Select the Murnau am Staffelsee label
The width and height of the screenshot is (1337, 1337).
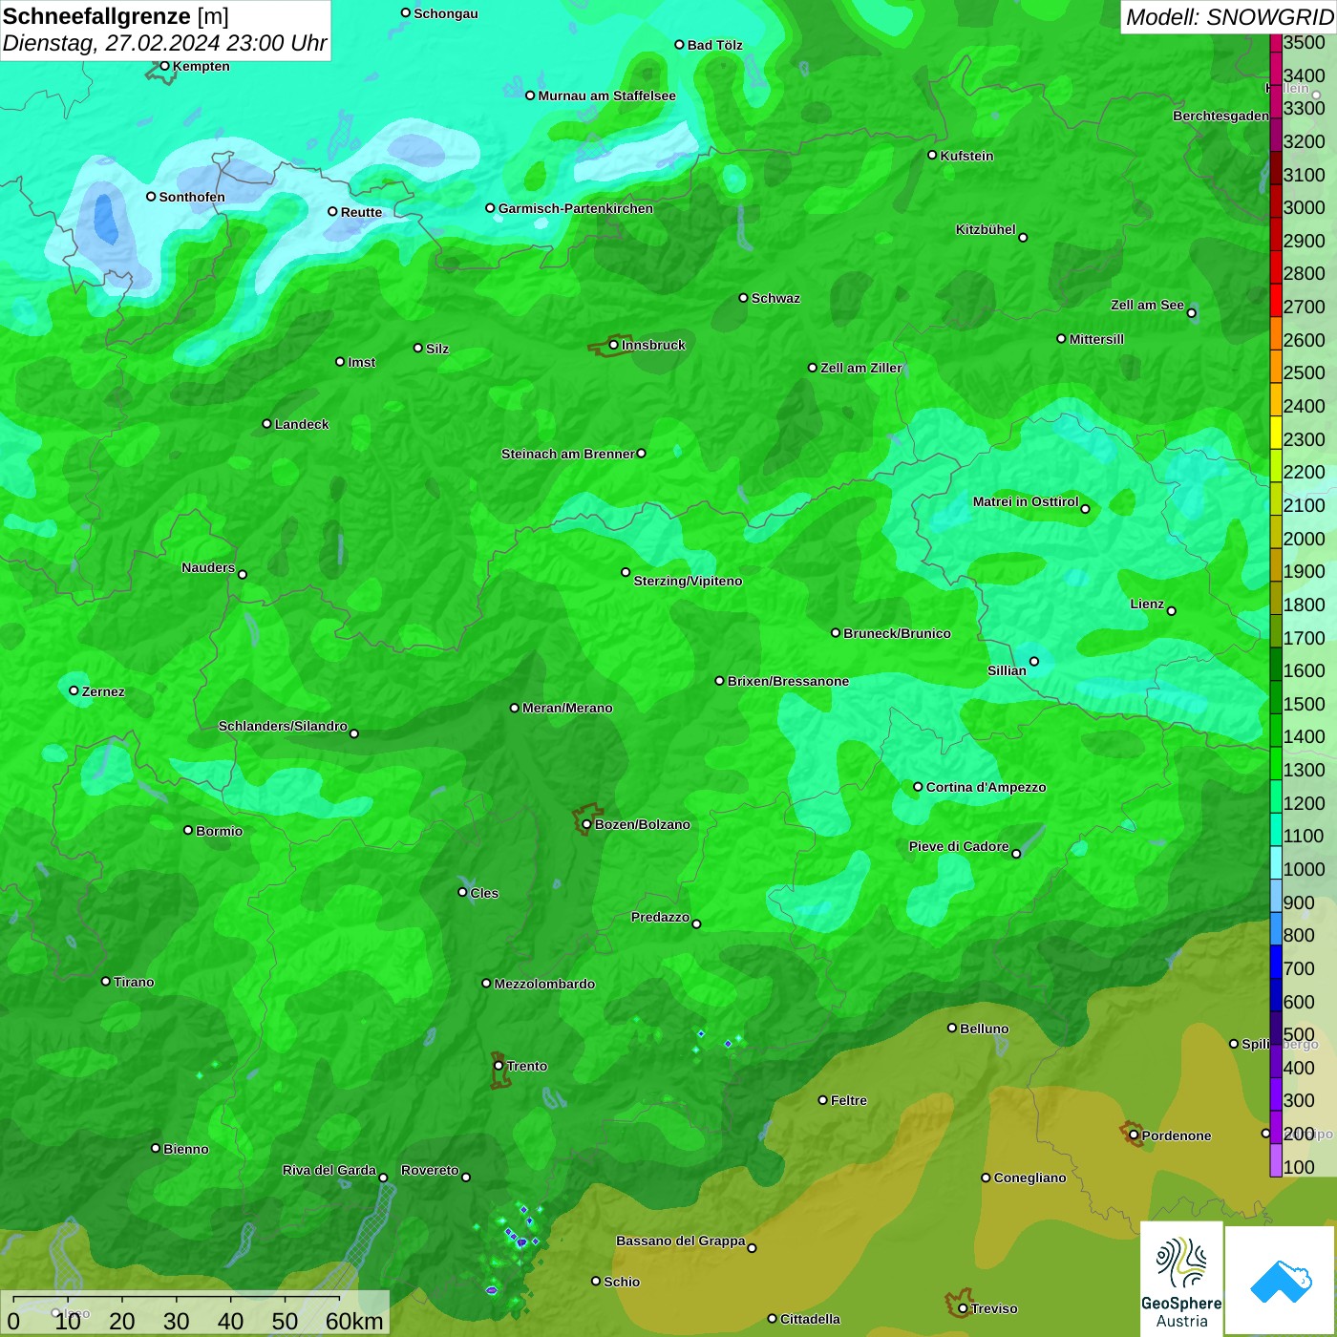606,95
